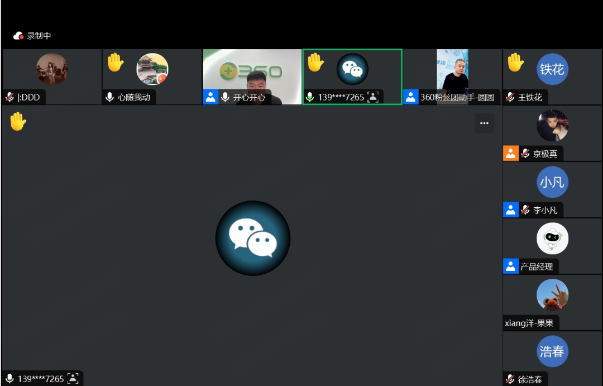Click the xiang洋-果果 name label
The width and height of the screenshot is (603, 386).
coord(529,323)
